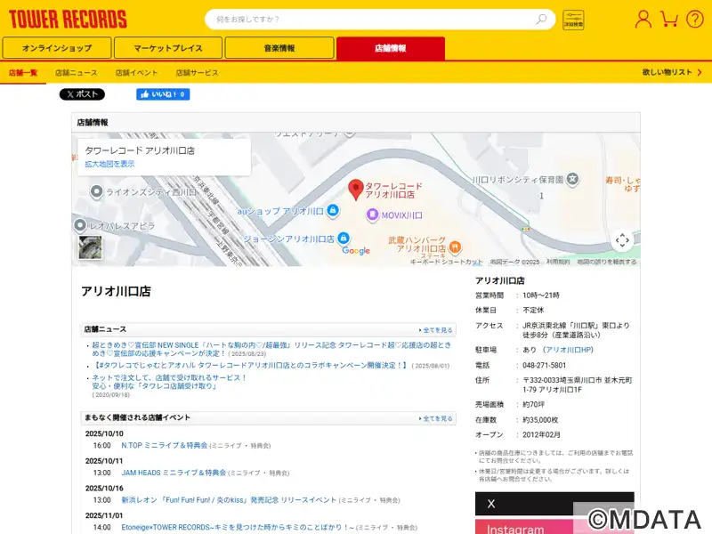712x534 pixels.
Task: Open the user account icon
Action: pos(643,20)
